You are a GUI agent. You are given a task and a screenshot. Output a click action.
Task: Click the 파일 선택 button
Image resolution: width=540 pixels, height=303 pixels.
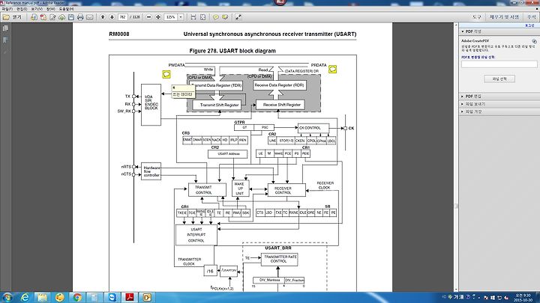click(x=499, y=79)
